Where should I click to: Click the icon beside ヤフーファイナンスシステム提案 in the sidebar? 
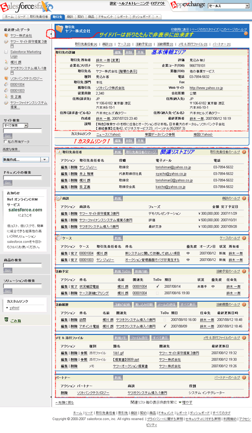[6, 103]
